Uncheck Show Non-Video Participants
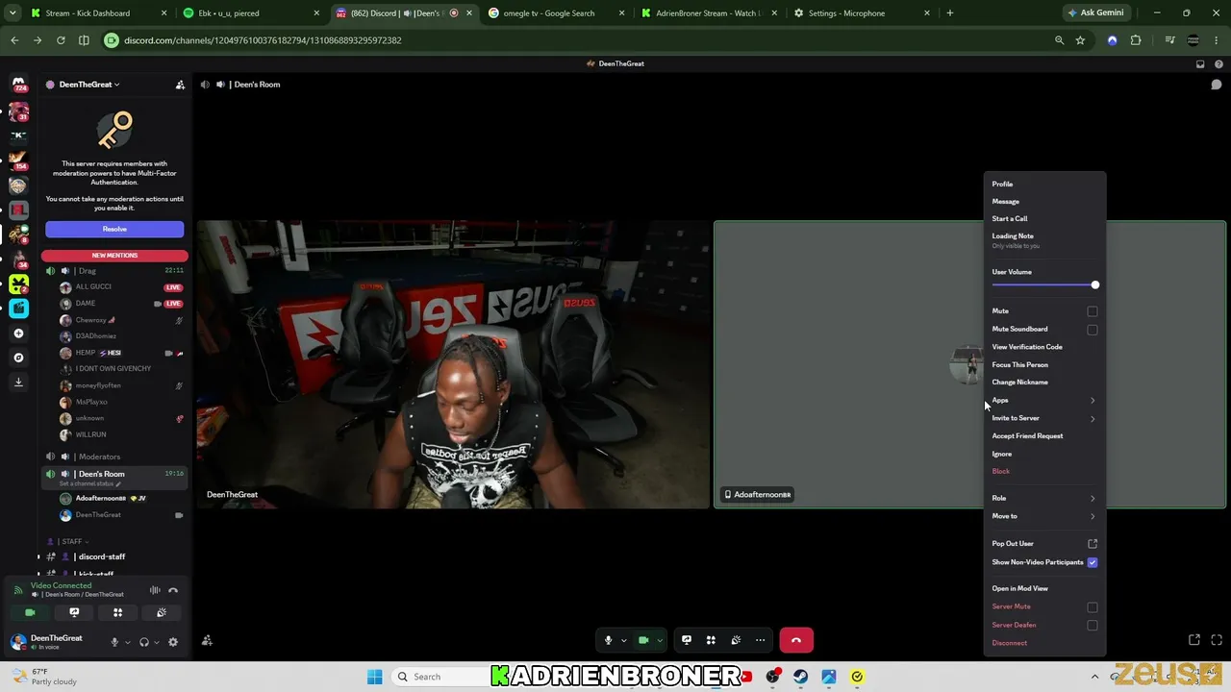 (1093, 562)
